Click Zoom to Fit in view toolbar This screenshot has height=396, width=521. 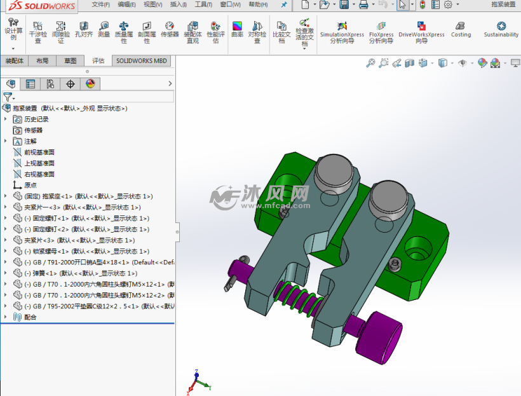370,63
